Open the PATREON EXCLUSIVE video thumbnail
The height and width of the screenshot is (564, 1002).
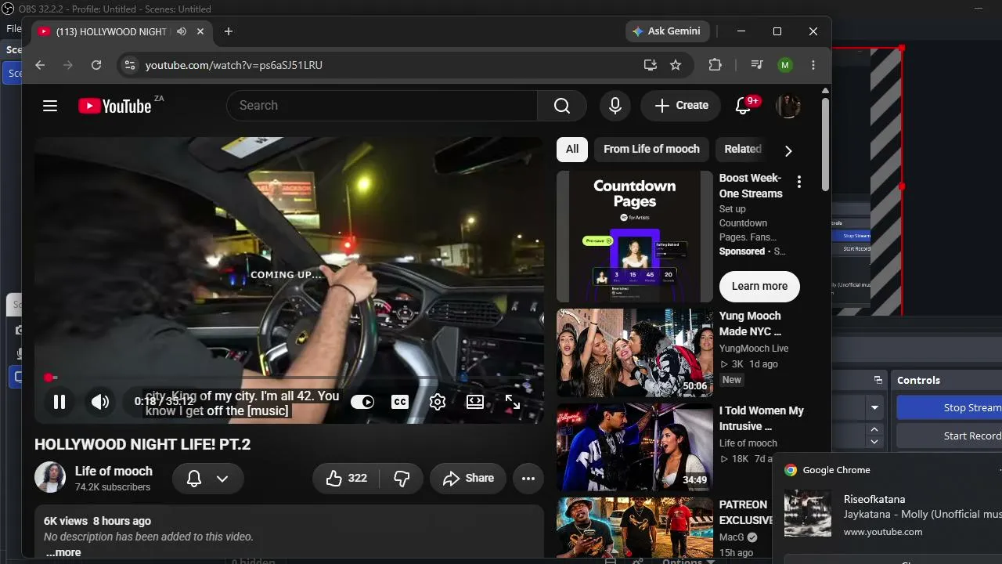635,529
